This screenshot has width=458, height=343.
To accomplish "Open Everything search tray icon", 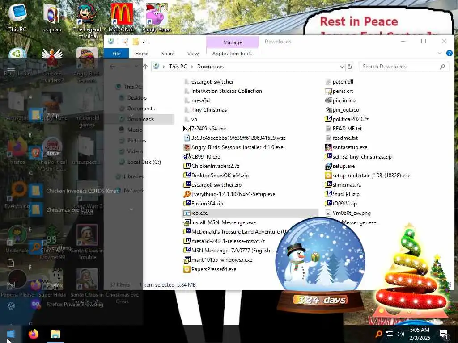I will [x=378, y=334].
